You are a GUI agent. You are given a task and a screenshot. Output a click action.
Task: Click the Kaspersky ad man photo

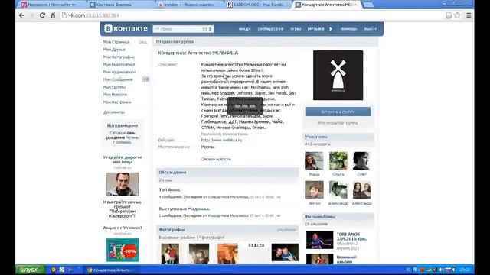click(122, 184)
